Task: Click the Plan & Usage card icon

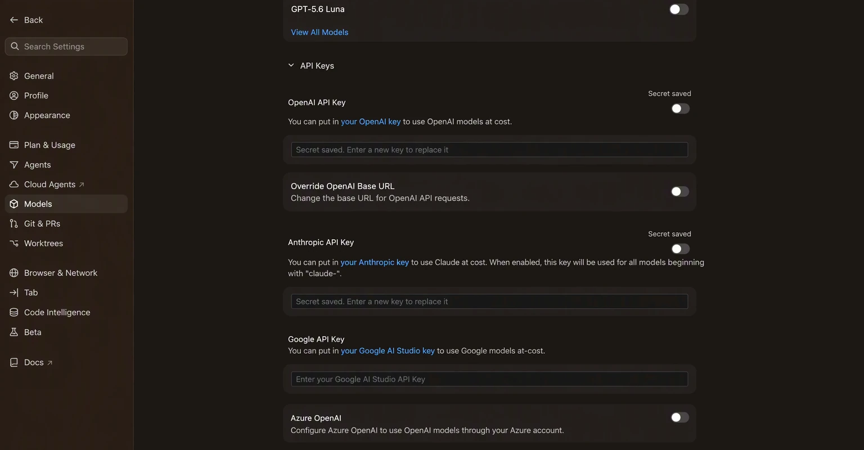Action: coord(14,145)
